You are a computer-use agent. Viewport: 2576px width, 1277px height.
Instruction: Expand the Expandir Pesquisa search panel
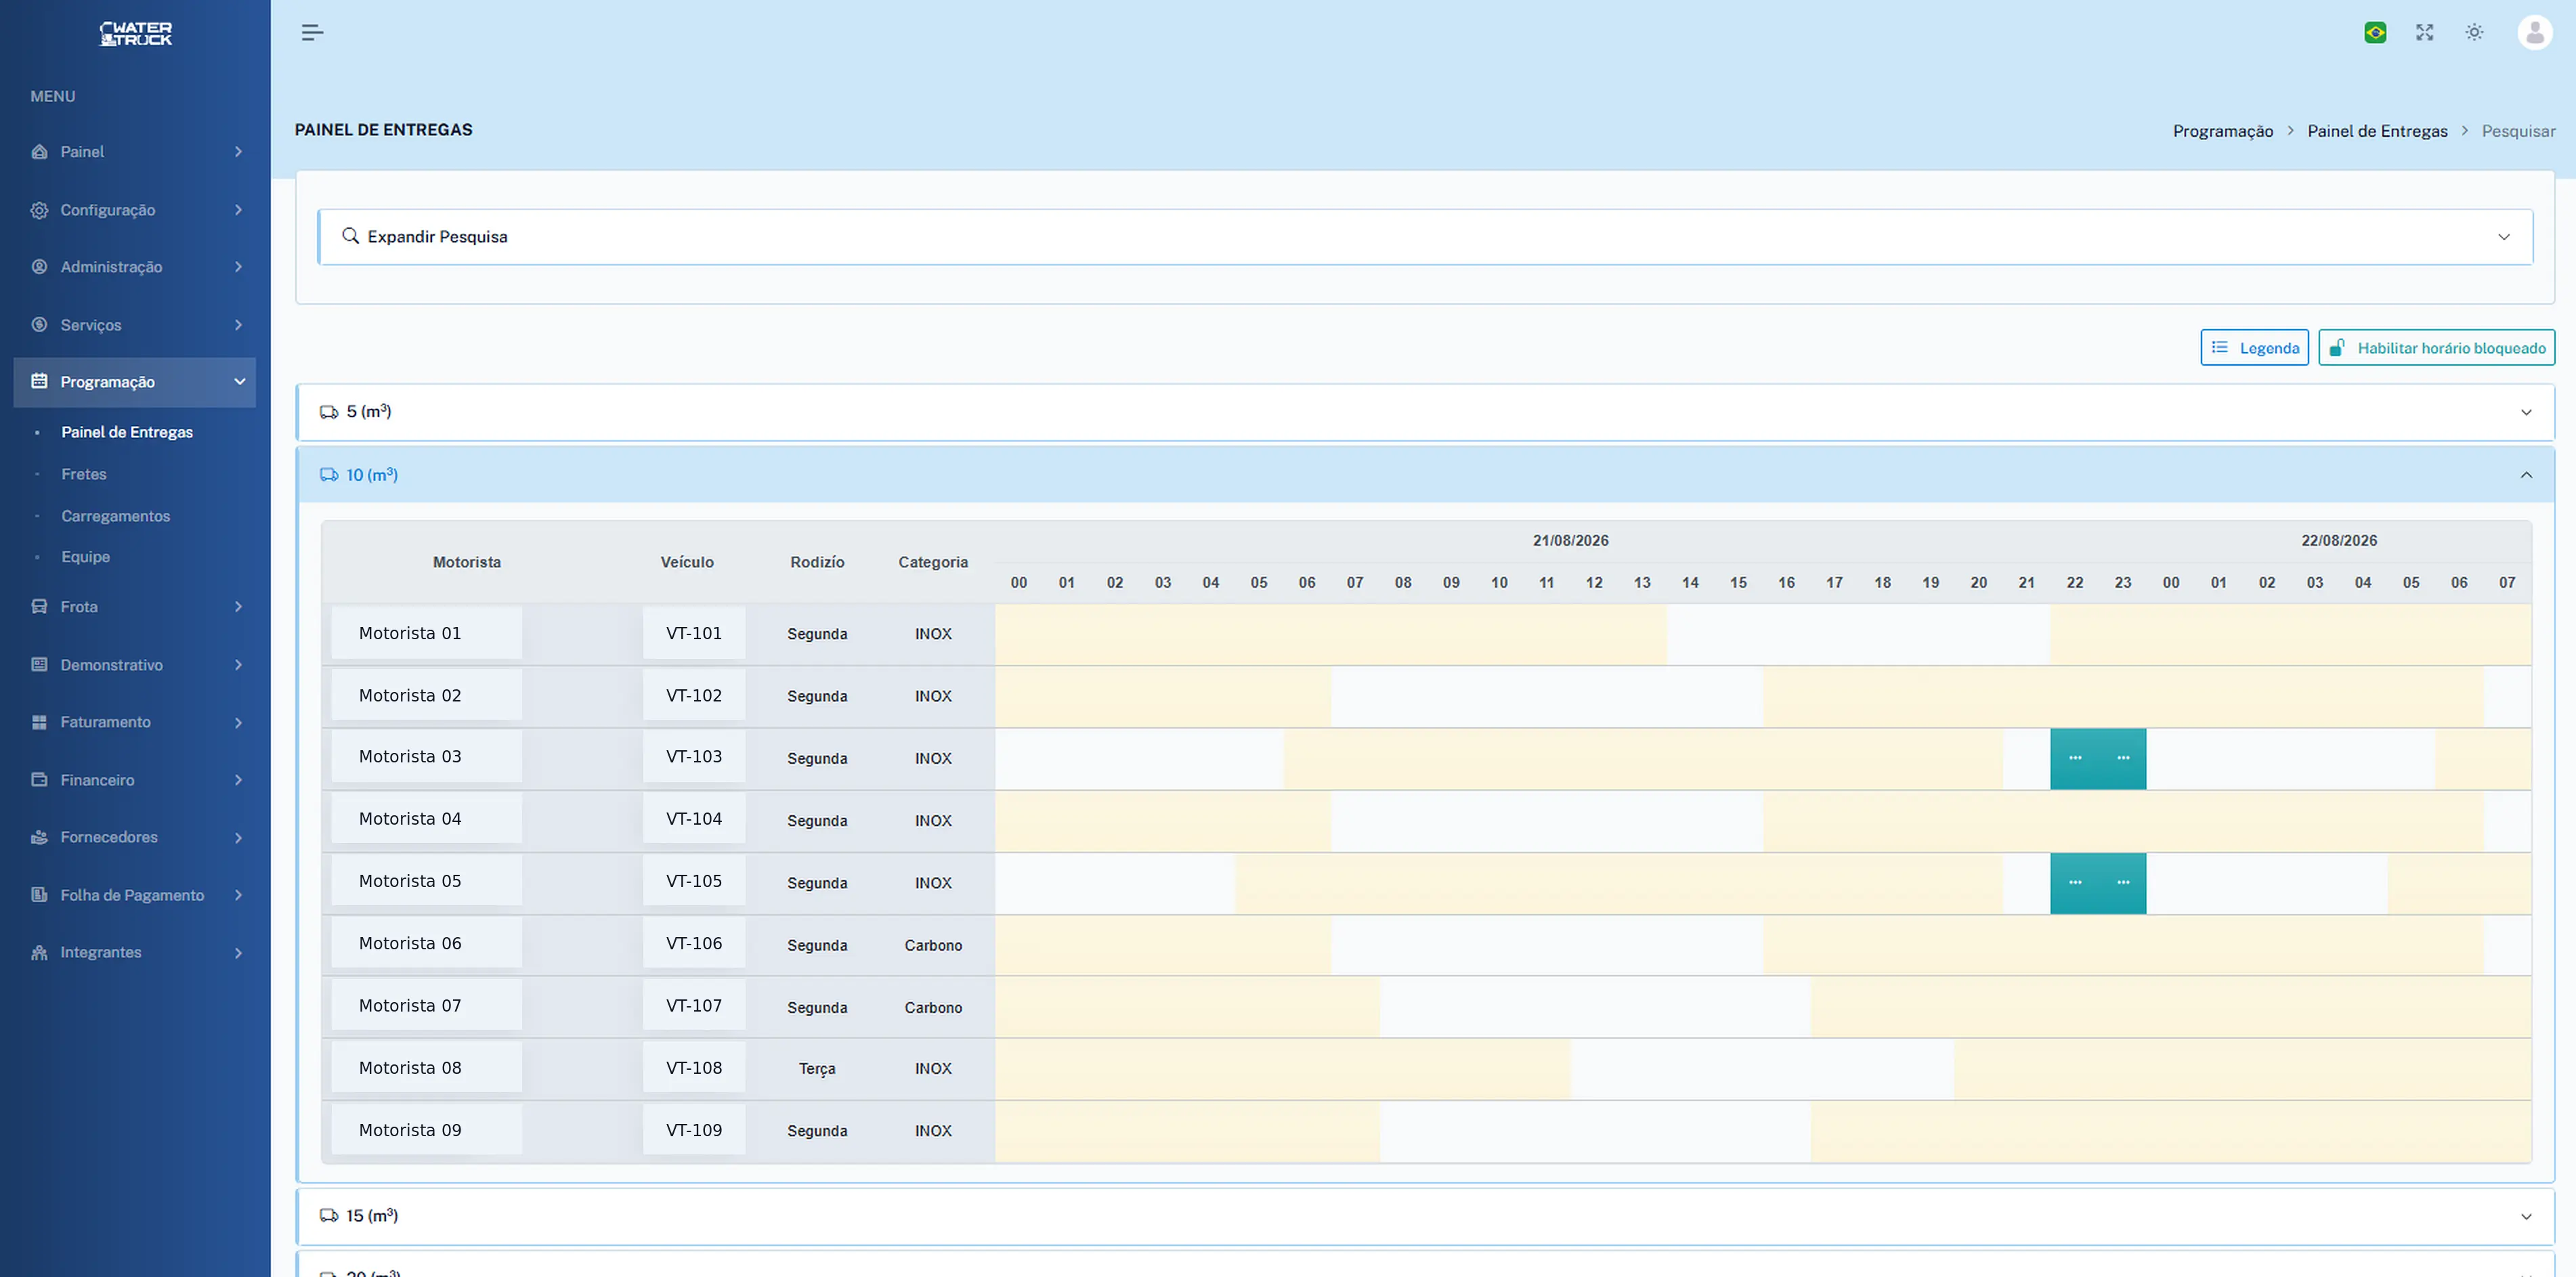coord(1425,237)
